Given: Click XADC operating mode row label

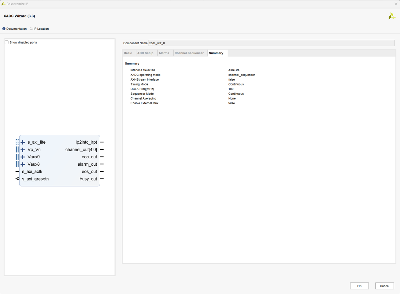Looking at the screenshot, I should click(145, 75).
